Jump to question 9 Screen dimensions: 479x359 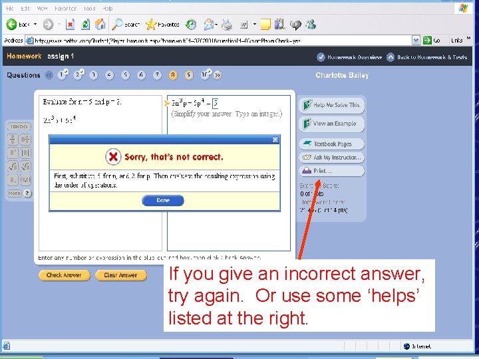point(189,75)
